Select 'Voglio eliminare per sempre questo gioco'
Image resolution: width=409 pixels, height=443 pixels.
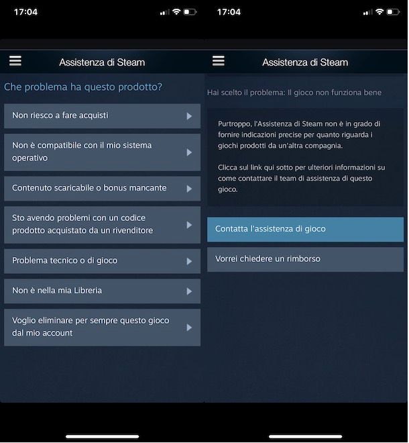point(102,327)
